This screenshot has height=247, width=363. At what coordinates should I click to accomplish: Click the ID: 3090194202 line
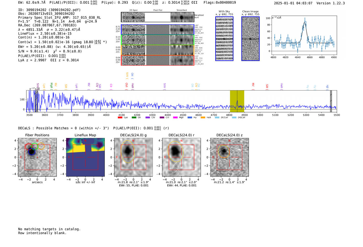49,10
